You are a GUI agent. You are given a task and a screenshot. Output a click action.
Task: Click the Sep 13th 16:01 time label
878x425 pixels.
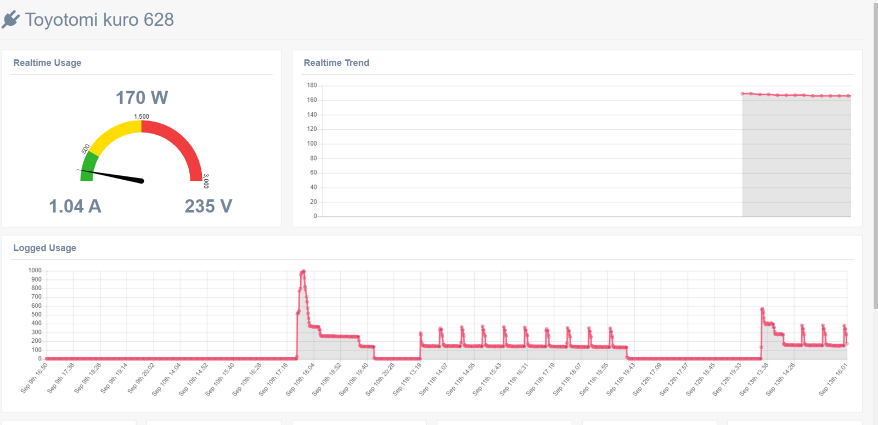[834, 379]
